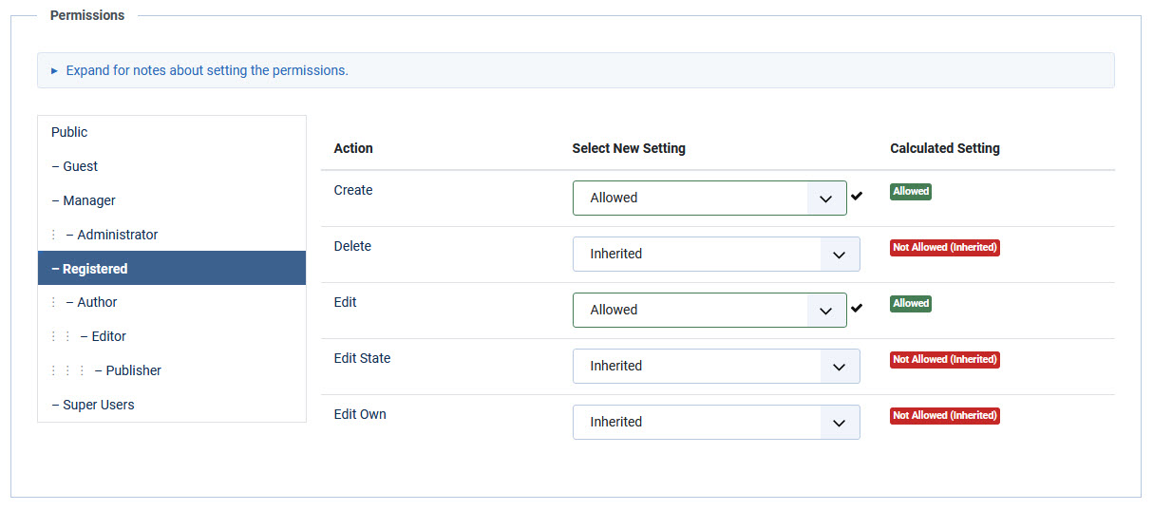Open the Editor group permissions

coord(108,336)
